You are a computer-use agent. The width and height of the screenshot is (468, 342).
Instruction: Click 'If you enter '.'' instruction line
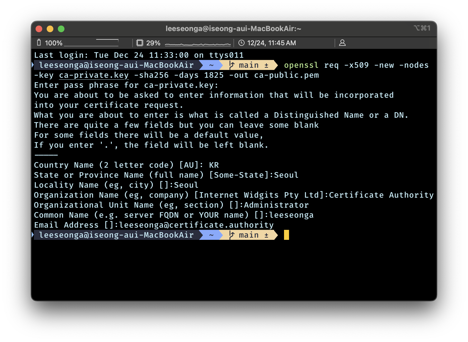point(151,145)
